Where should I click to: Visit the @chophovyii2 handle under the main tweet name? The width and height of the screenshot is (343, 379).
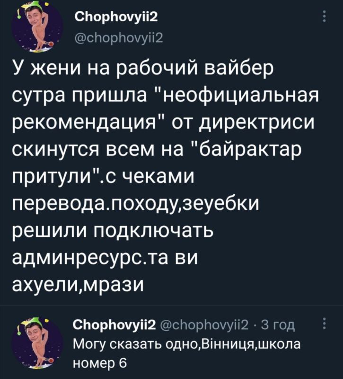click(119, 38)
